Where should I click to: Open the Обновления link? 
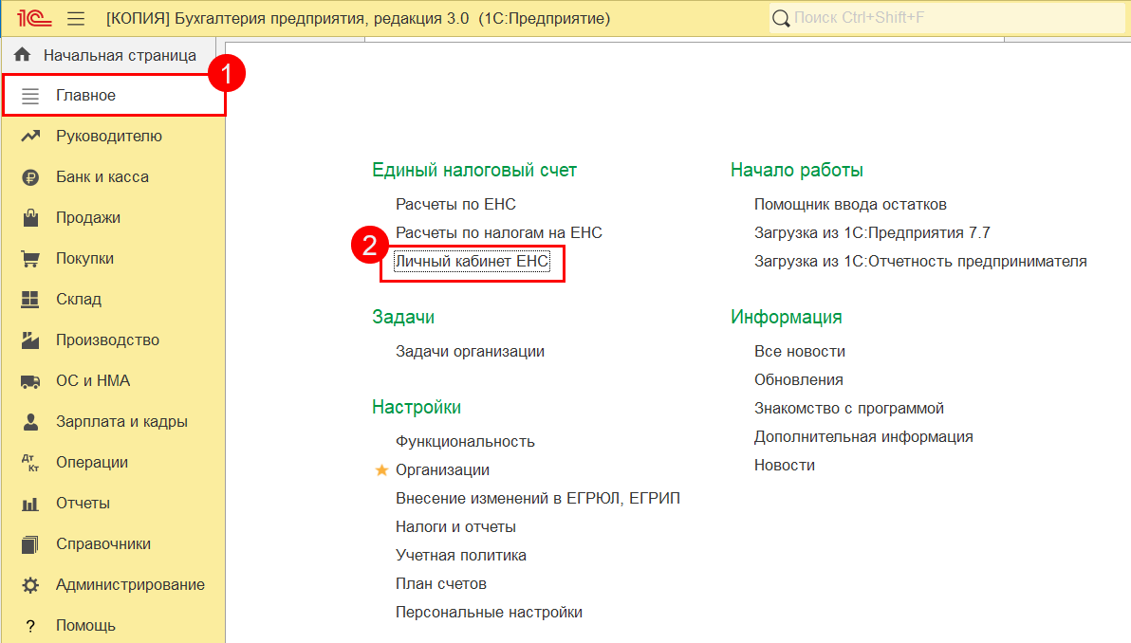(x=799, y=380)
